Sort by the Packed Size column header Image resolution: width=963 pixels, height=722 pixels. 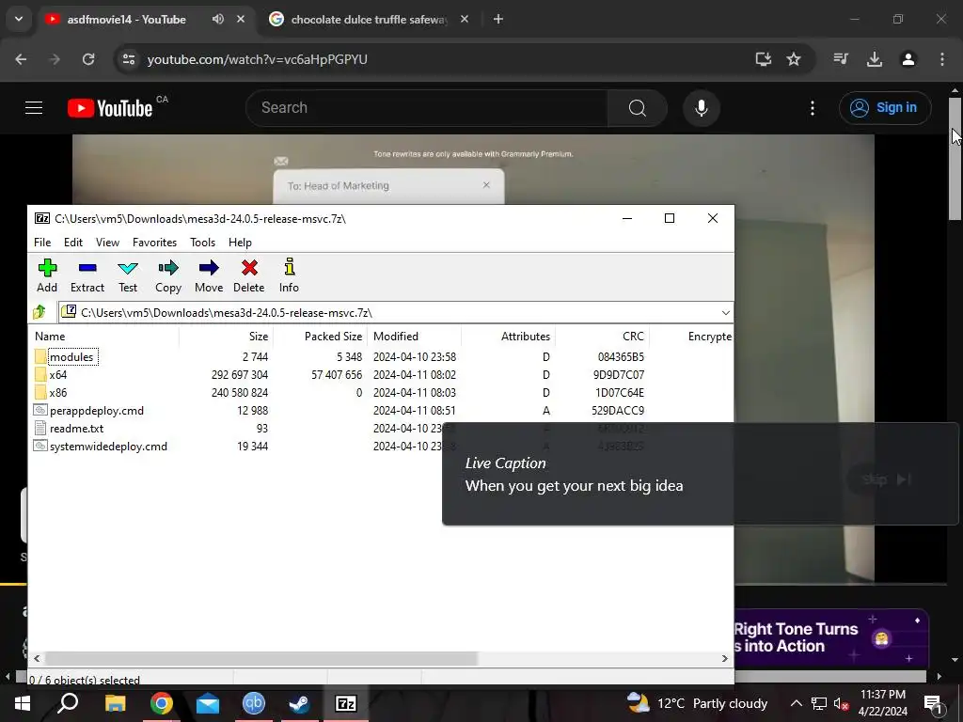[320, 337]
